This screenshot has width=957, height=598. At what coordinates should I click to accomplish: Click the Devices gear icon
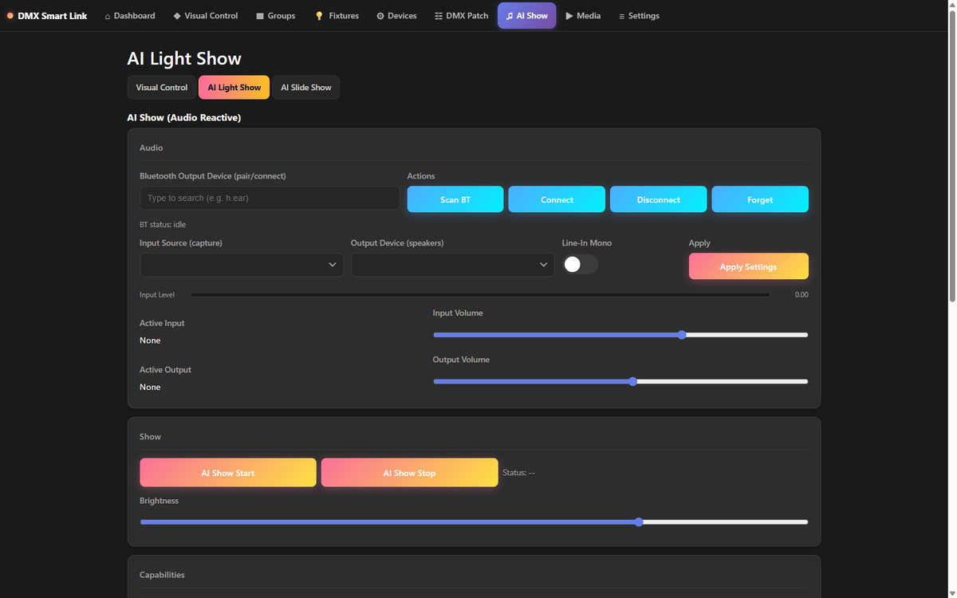click(380, 16)
